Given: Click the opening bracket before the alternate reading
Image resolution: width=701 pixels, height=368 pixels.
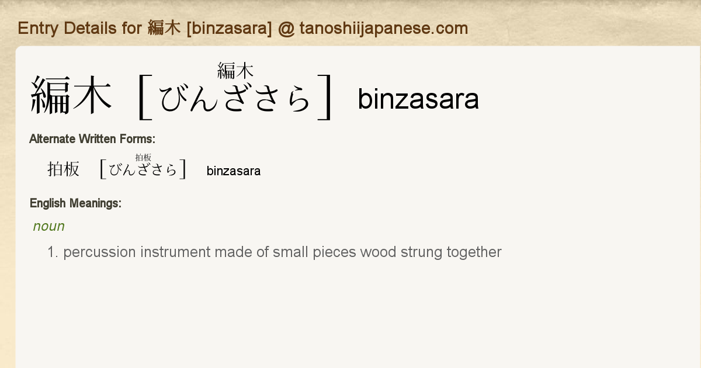Looking at the screenshot, I should [x=103, y=169].
